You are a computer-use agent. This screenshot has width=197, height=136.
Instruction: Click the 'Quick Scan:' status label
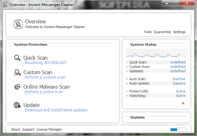point(138,62)
